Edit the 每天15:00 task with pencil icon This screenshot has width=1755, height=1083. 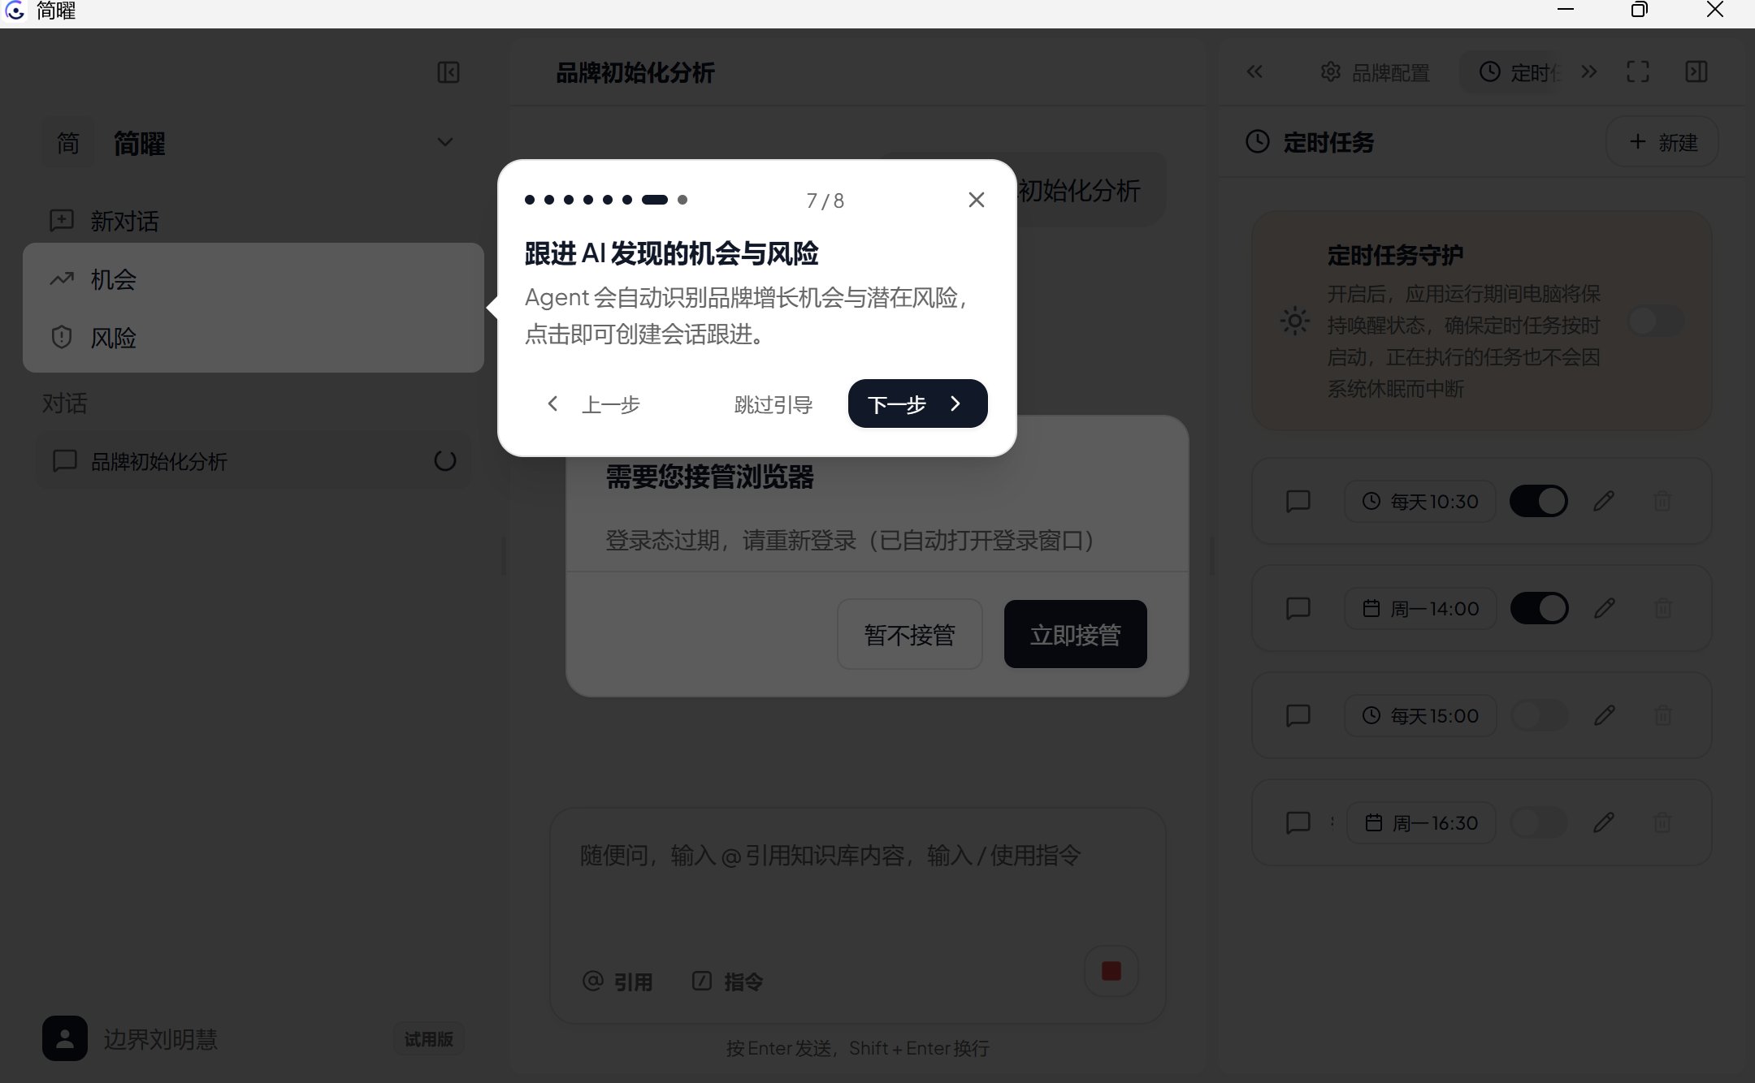coord(1604,715)
